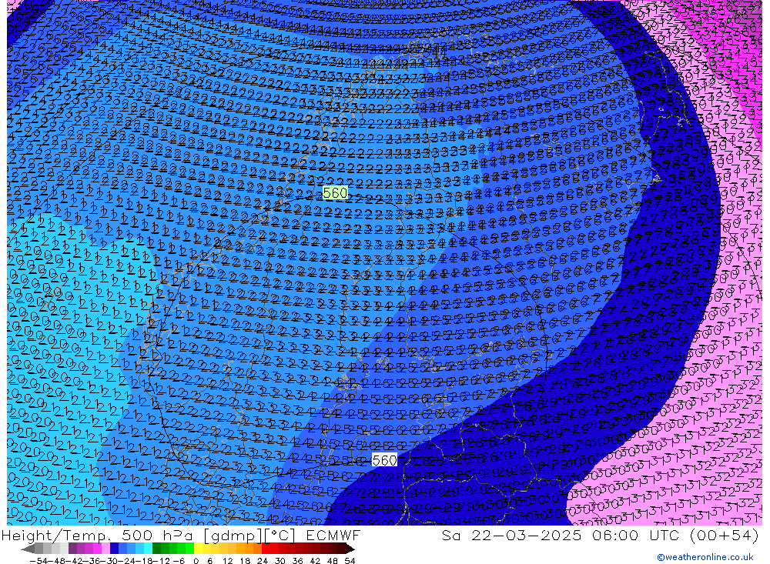Click the white-boxed 560 contour label

(384, 460)
